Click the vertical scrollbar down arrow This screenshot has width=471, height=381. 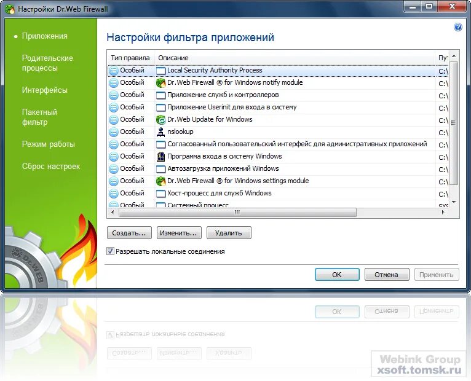coord(454,202)
